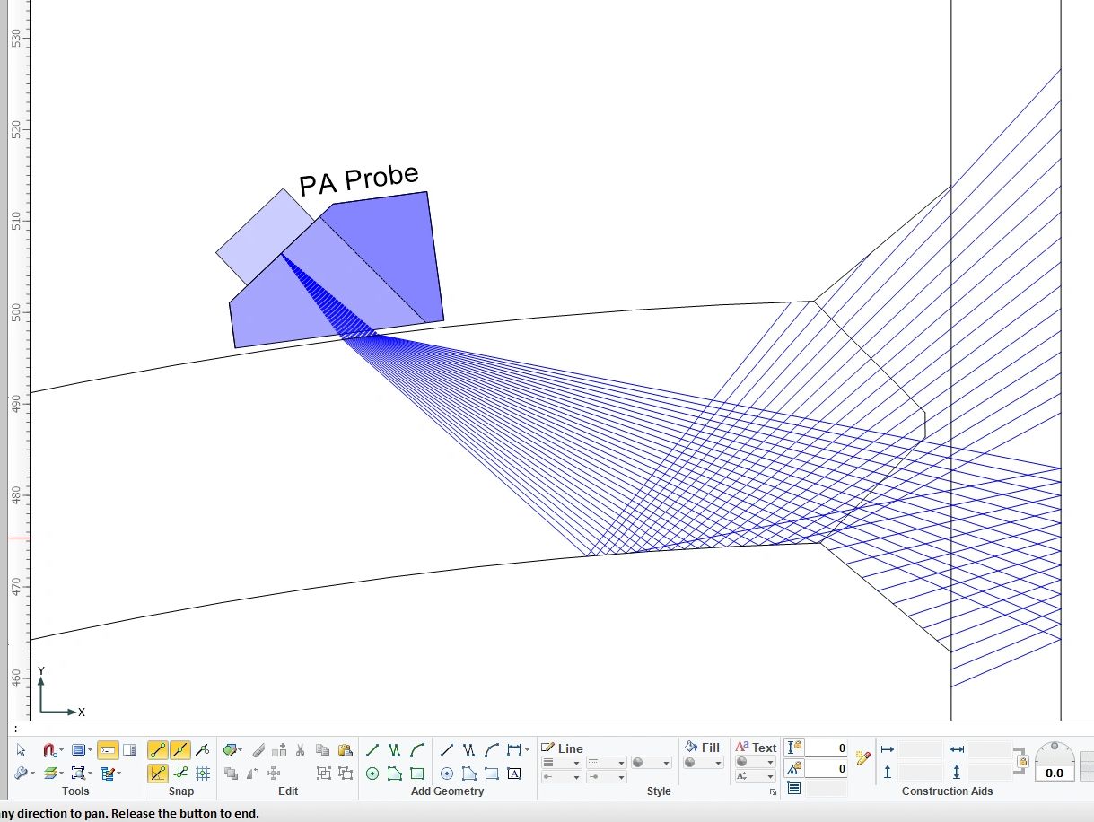Screen dimensions: 1094x822
Task: Click the paste clipboard icon
Action: point(346,750)
